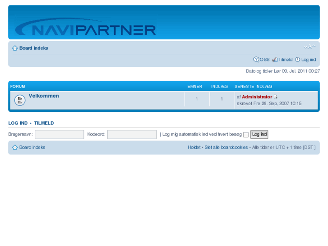Enable the automatic login checkbox
This screenshot has width=328, height=246.
(246, 135)
